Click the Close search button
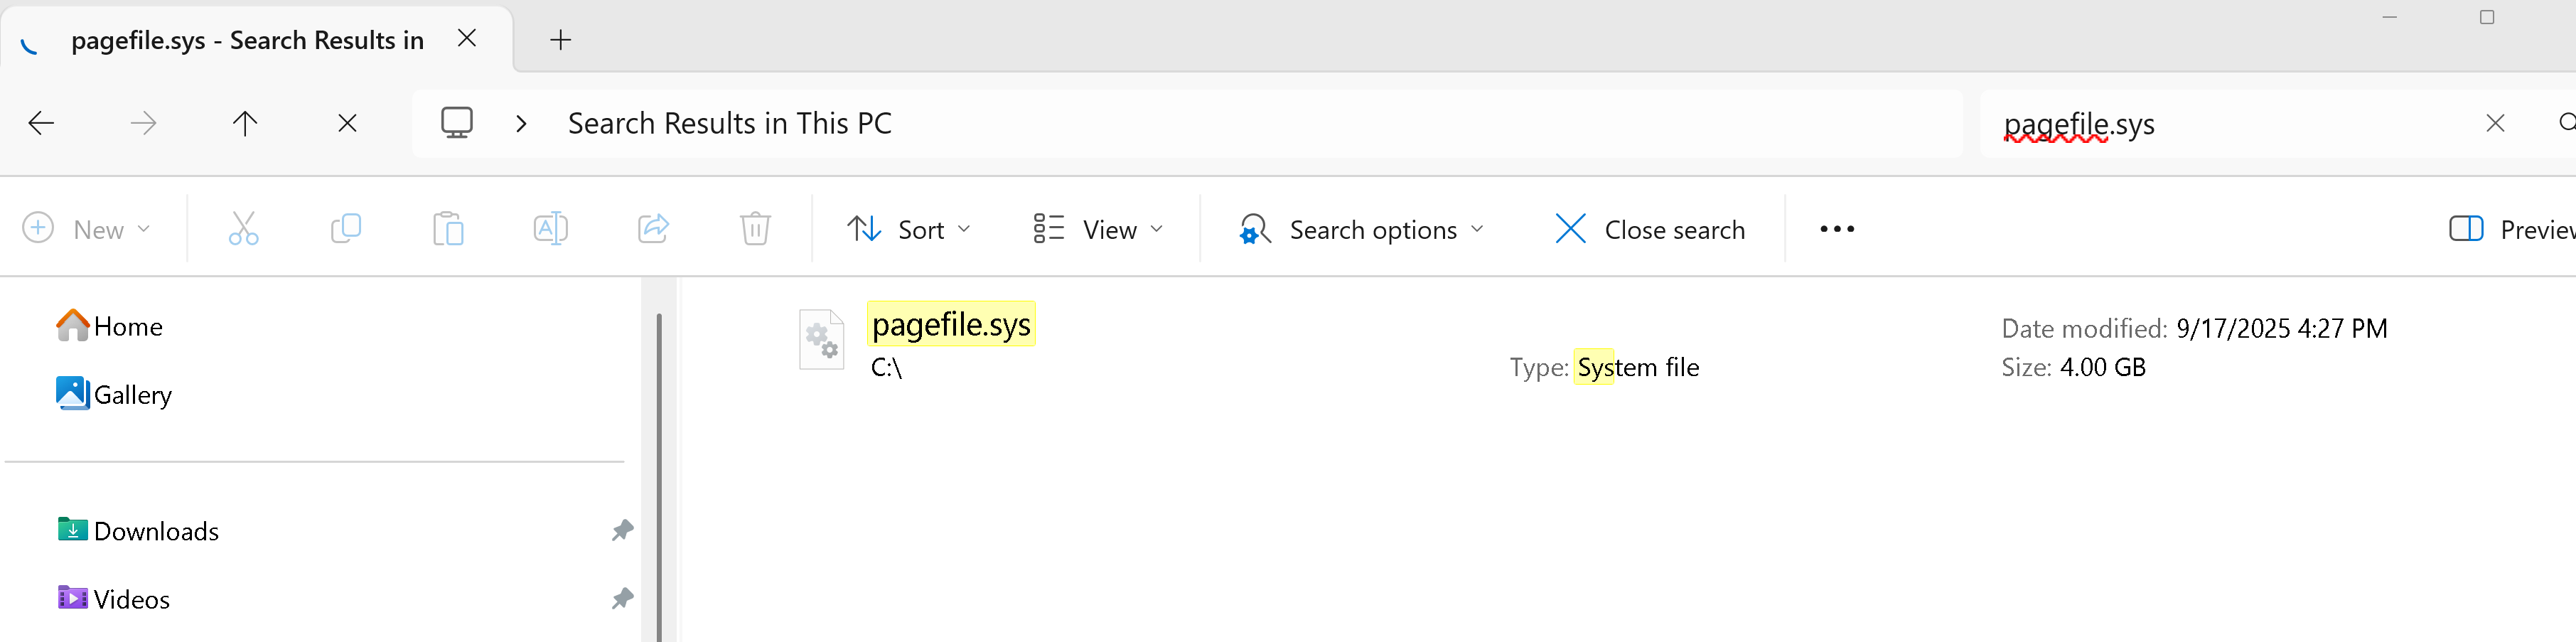The height and width of the screenshot is (642, 2576). 1650,229
